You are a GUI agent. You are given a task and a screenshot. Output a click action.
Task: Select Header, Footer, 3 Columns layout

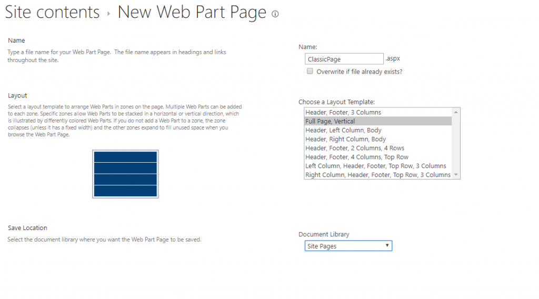[378, 112]
